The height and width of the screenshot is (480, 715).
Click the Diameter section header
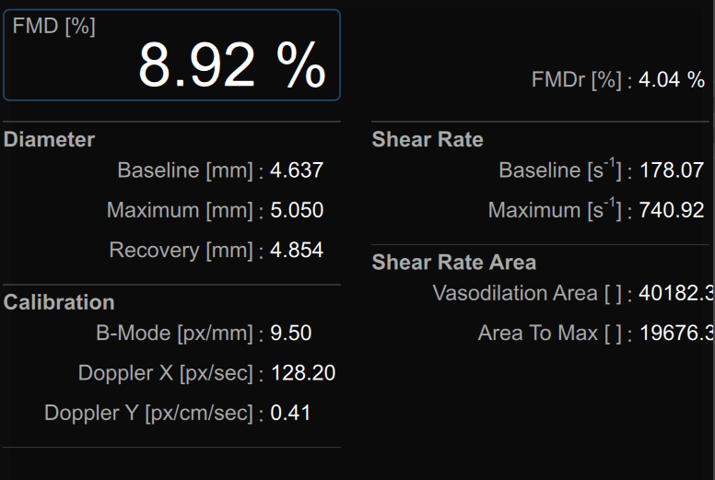[50, 140]
